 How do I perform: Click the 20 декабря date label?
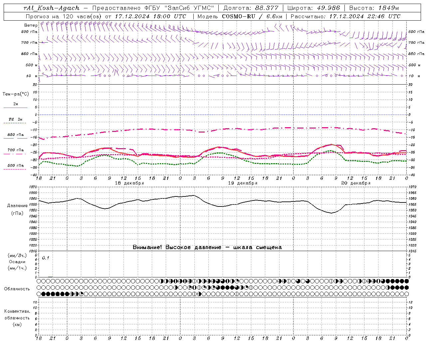click(x=356, y=183)
